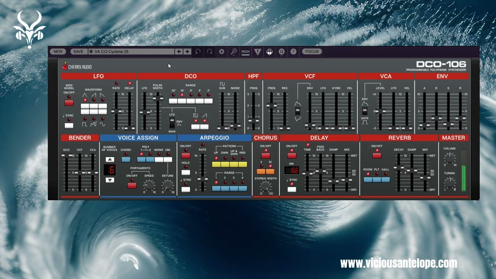Open the preset browser showing VA CCI Cyclone 25

click(132, 52)
